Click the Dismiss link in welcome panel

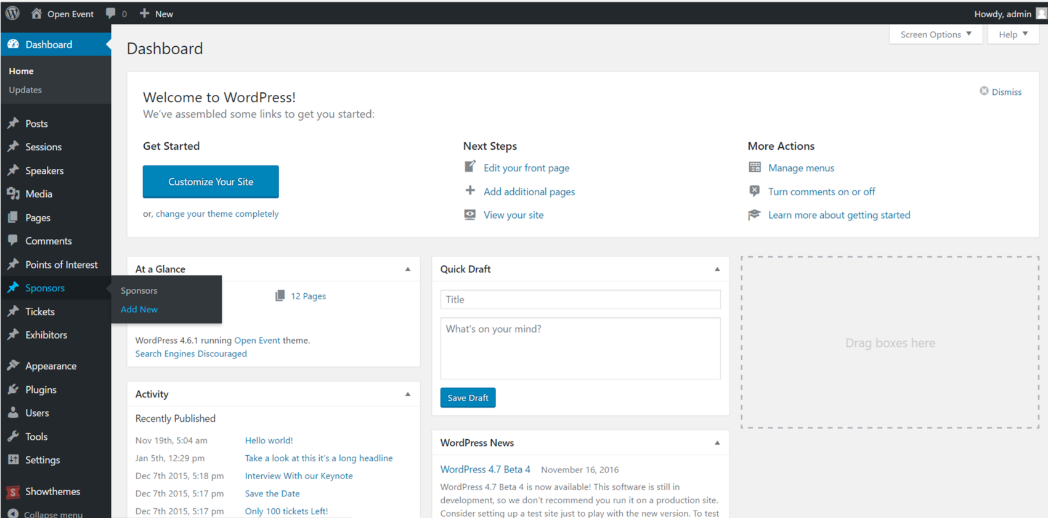pyautogui.click(x=1007, y=92)
